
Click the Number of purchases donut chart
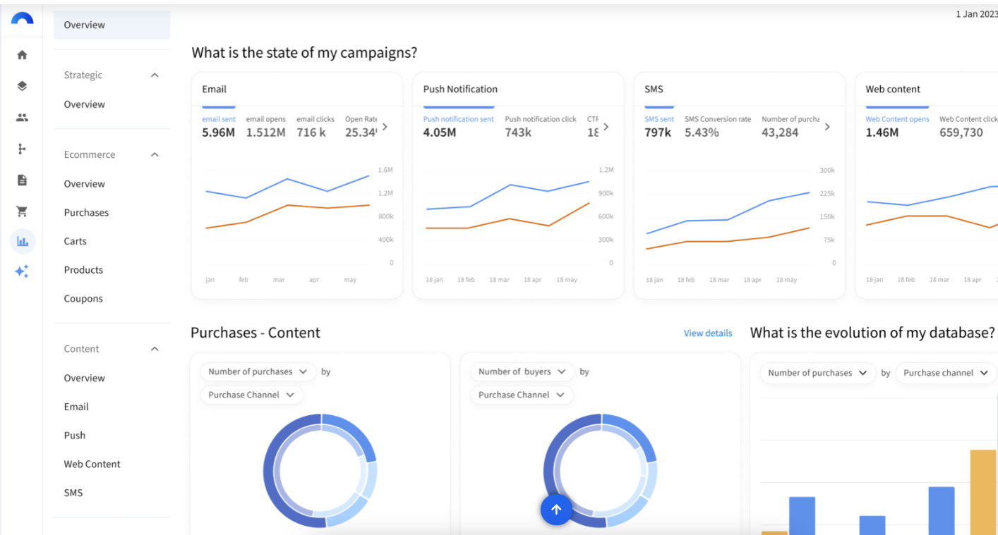tap(320, 471)
